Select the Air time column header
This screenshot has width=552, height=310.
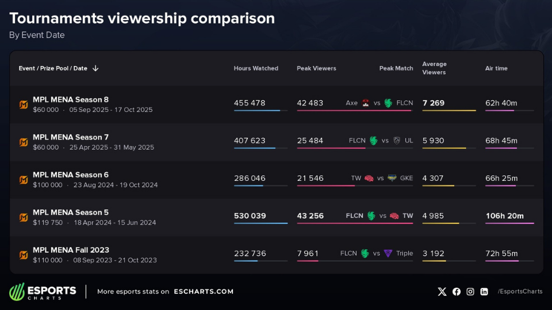pos(496,68)
